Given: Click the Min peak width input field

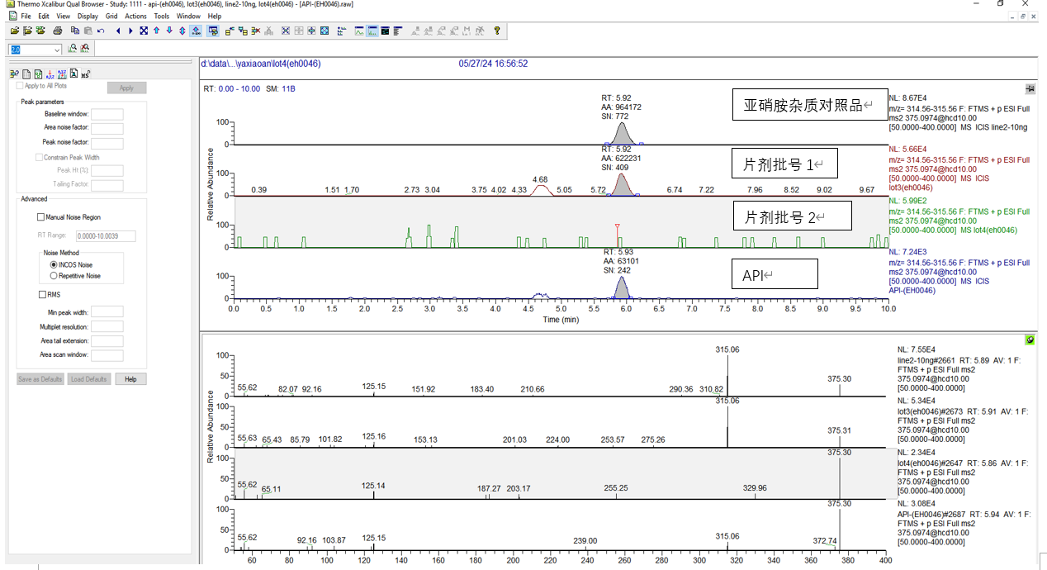Looking at the screenshot, I should click(107, 312).
